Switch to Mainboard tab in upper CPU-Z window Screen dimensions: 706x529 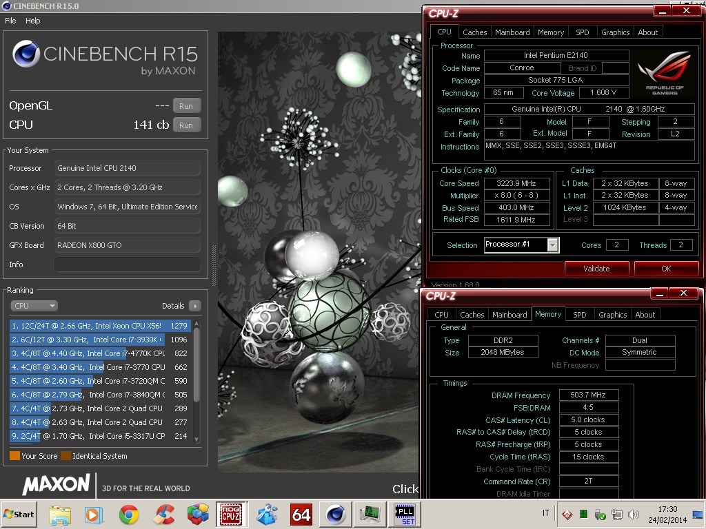coord(512,32)
